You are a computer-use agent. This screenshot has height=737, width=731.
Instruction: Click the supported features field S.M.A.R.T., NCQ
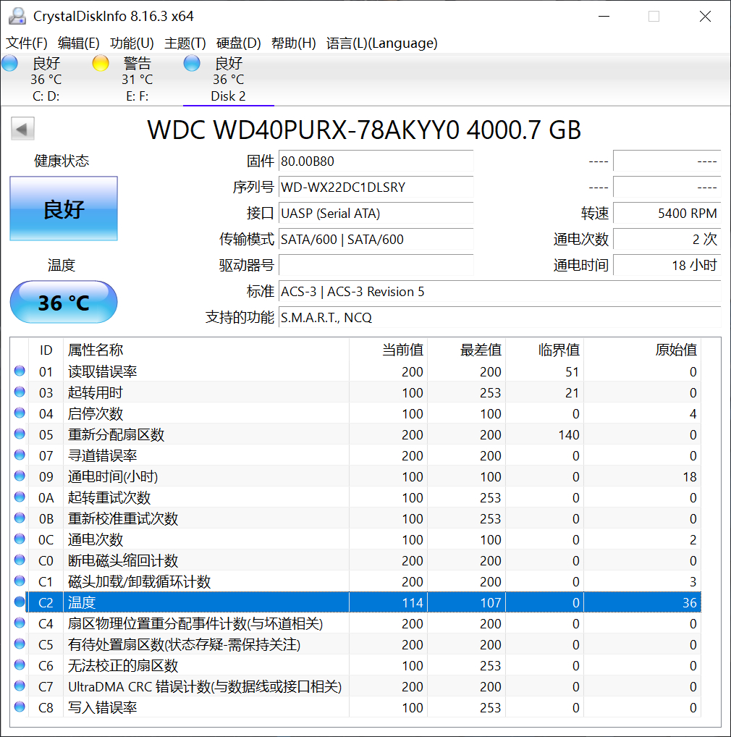point(500,318)
